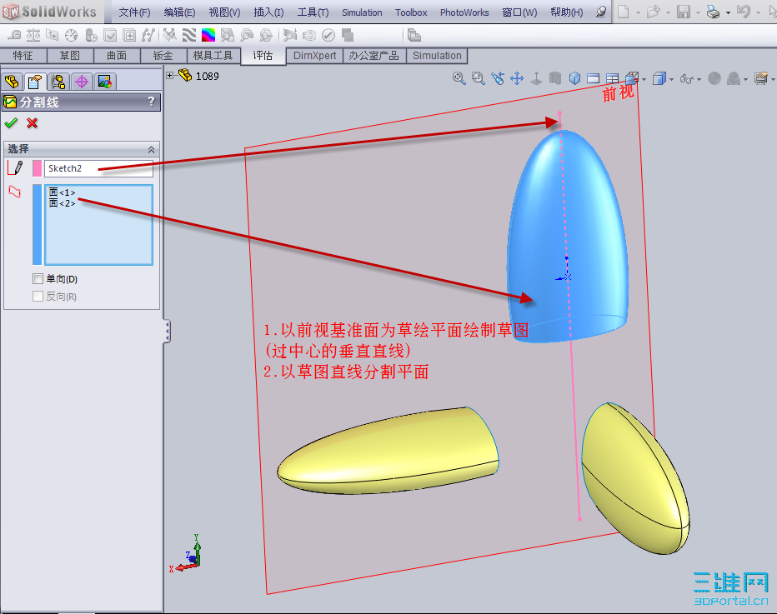Screen dimensions: 777x614
Task: Click the rainbow Curvature icon
Action: [208, 35]
